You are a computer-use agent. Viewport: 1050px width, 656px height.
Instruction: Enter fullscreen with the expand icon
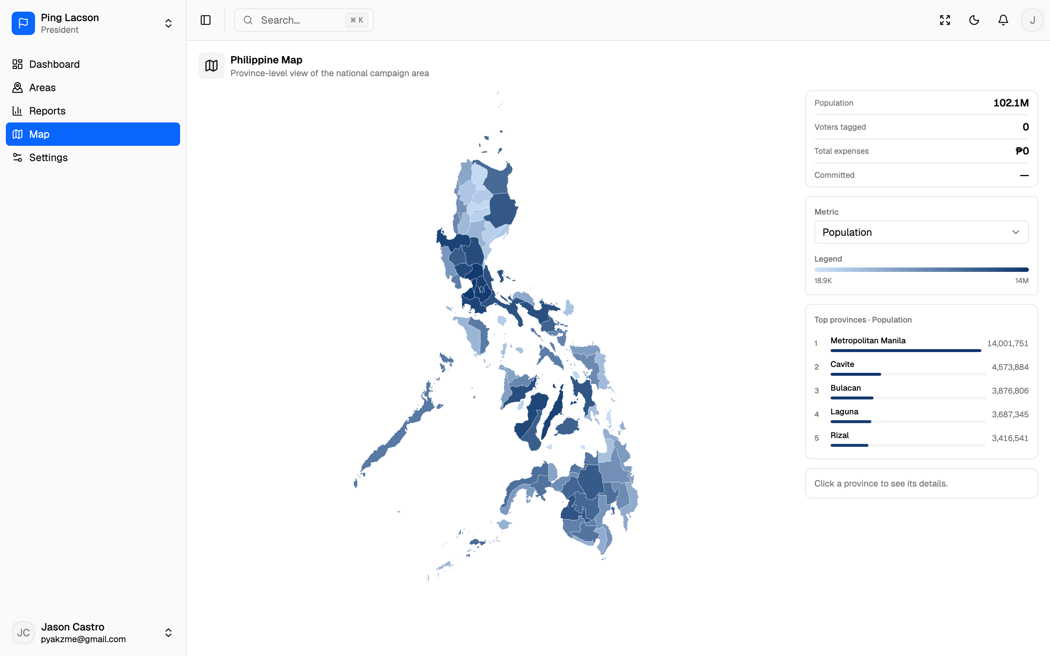point(945,20)
